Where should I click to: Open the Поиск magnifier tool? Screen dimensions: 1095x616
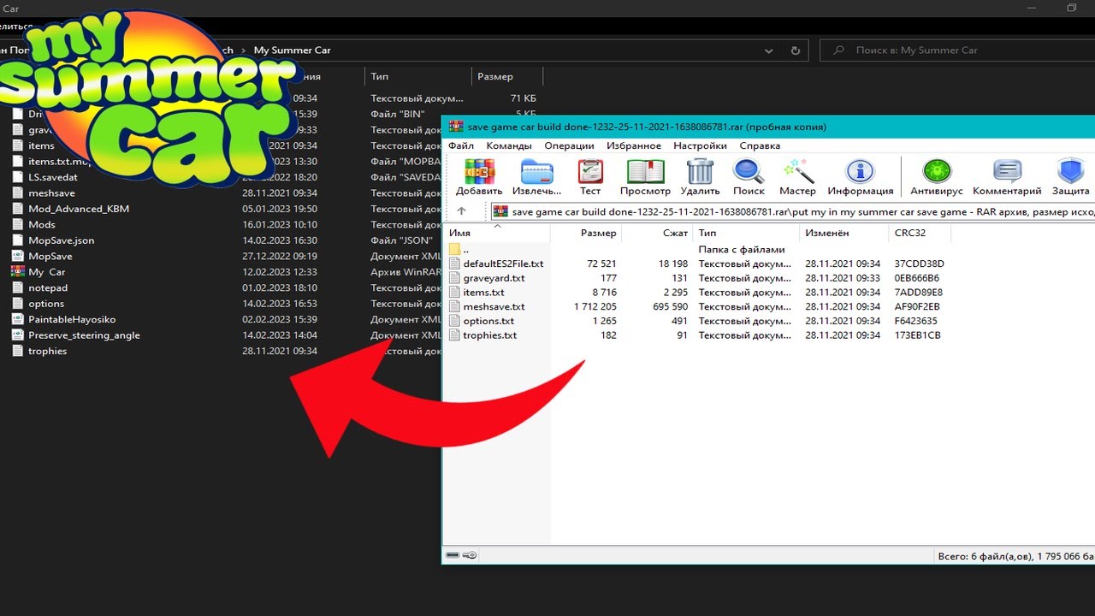(749, 175)
